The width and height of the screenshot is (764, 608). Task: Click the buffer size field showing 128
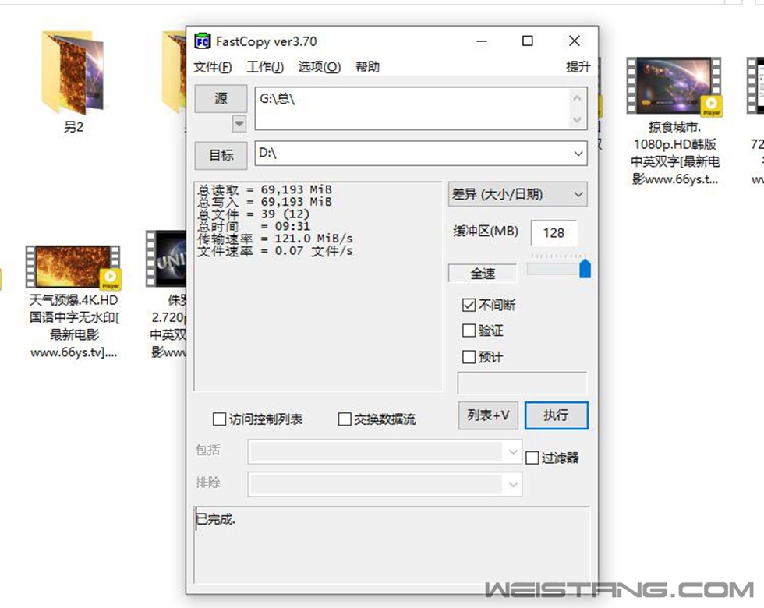554,233
